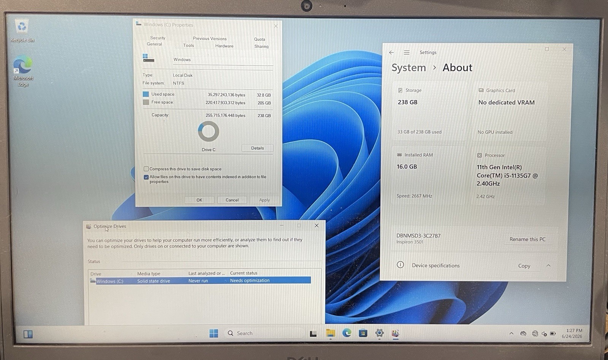Enable Compress this drive to save space
Screen dimensions: 608x360
click(x=146, y=169)
